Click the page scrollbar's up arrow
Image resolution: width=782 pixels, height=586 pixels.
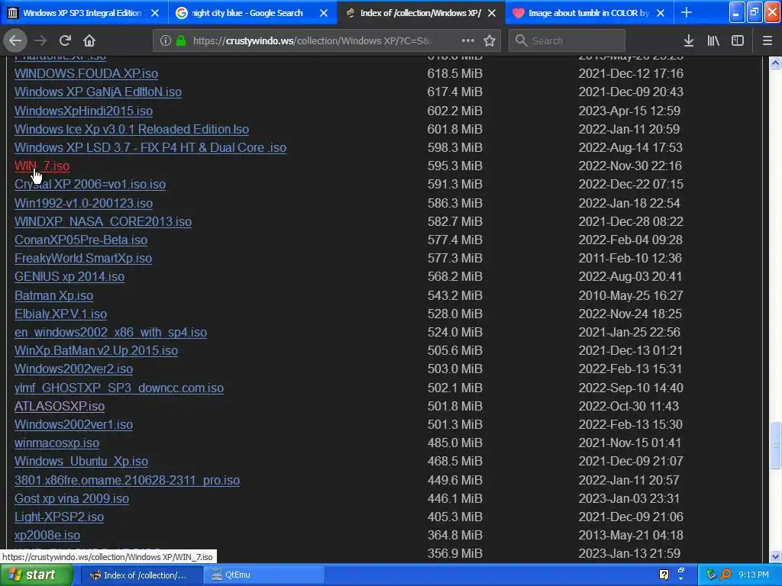(775, 63)
